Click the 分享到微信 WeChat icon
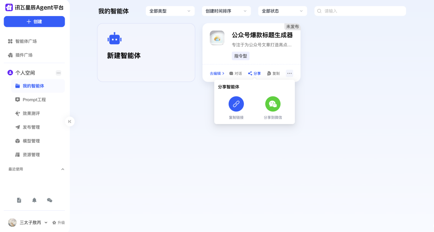 [273, 104]
